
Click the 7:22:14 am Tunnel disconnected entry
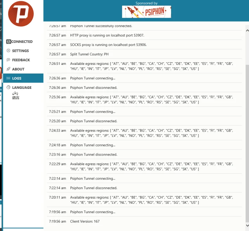144,188
